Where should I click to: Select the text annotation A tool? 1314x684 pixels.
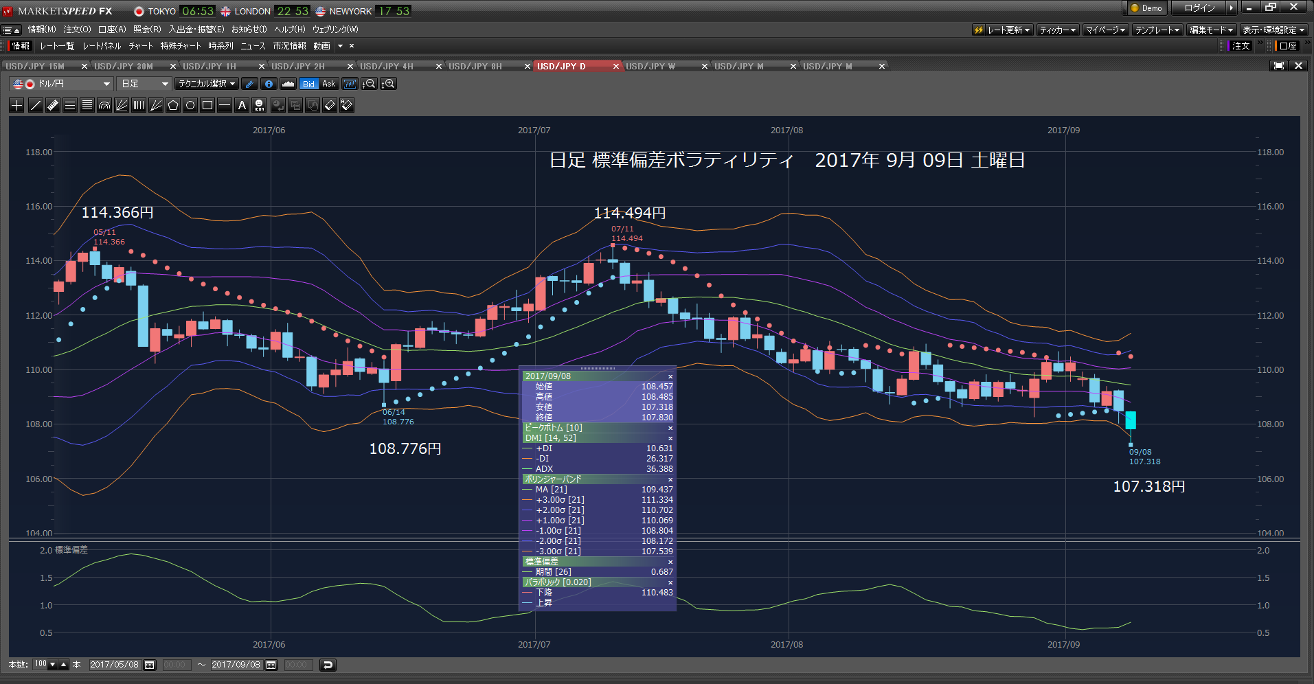pyautogui.click(x=242, y=105)
